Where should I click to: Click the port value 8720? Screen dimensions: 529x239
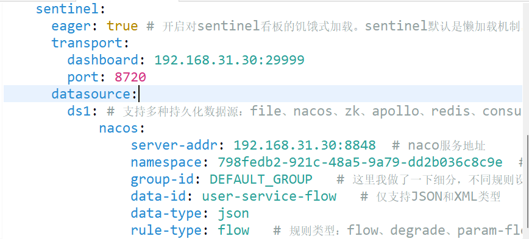click(130, 77)
